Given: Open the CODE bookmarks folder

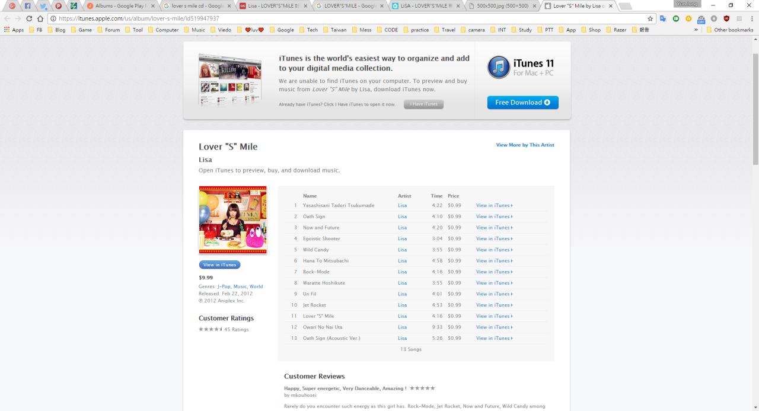Looking at the screenshot, I should tap(387, 30).
